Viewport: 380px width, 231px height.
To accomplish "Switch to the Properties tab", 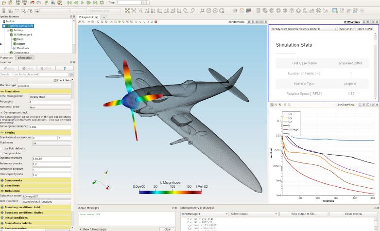I will point(6,58).
